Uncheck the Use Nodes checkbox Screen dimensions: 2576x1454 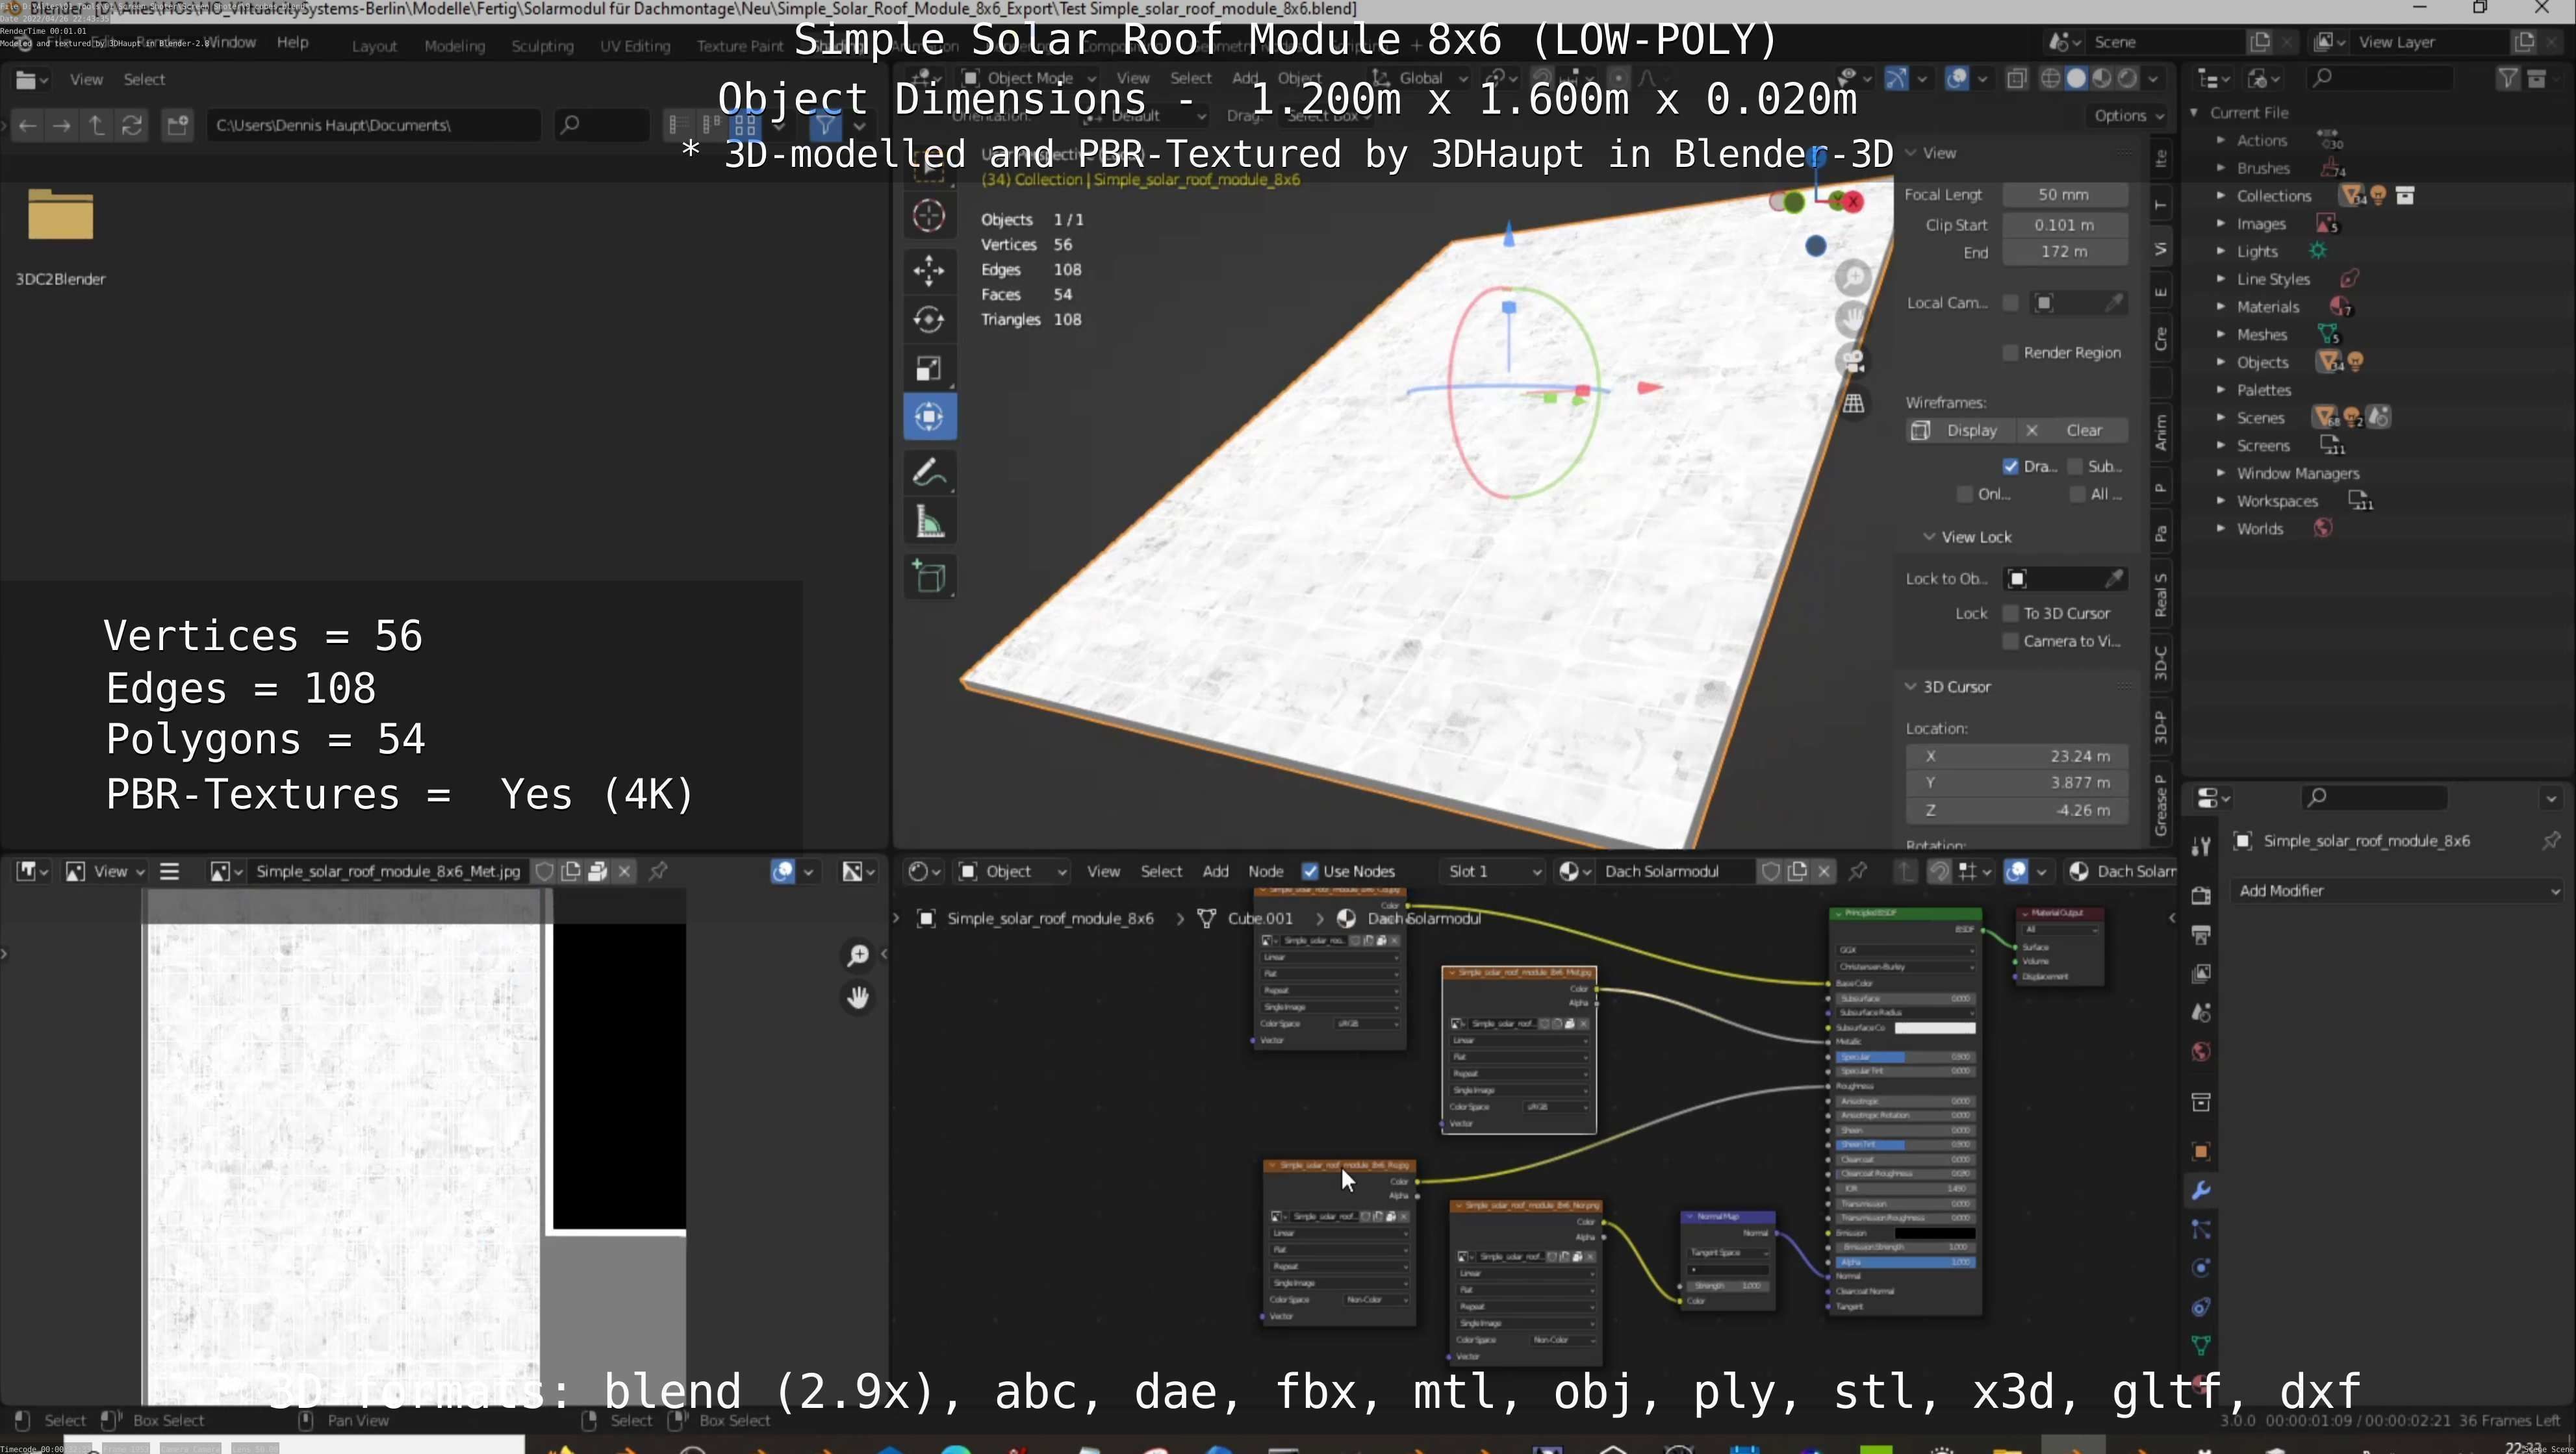1310,871
